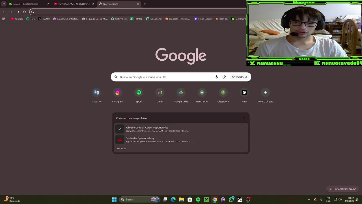Close the Stream - Kick Dashboard tab

[x=48, y=4]
